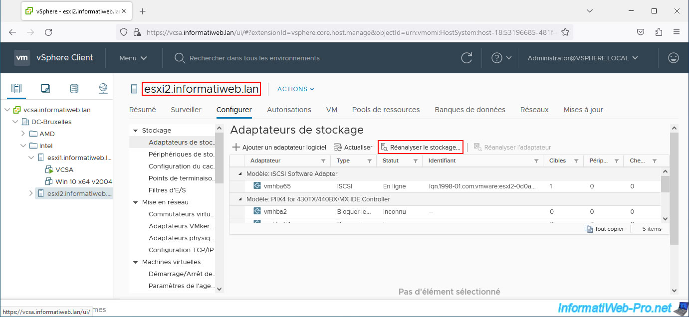Switch to the Résumé tab
Image resolution: width=689 pixels, height=317 pixels.
click(142, 110)
